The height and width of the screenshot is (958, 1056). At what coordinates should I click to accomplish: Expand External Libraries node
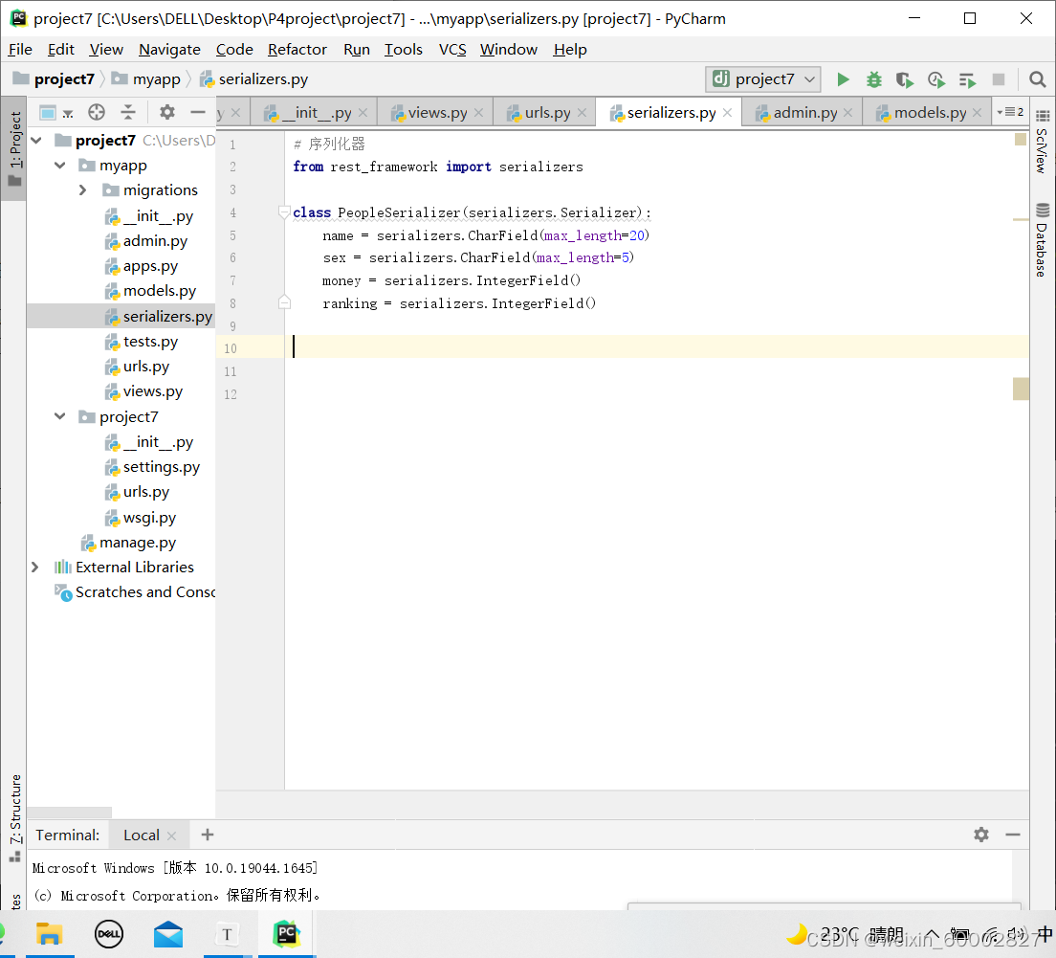click(x=35, y=568)
